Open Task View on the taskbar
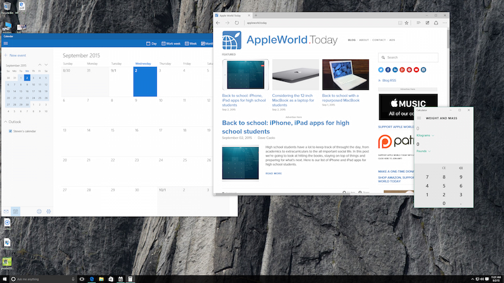 tap(82, 279)
